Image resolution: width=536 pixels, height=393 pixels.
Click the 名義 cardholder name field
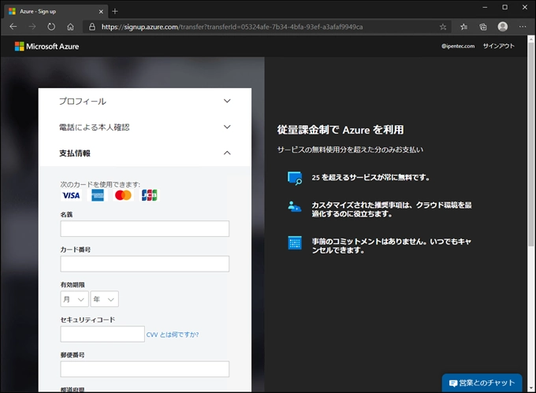pyautogui.click(x=144, y=228)
